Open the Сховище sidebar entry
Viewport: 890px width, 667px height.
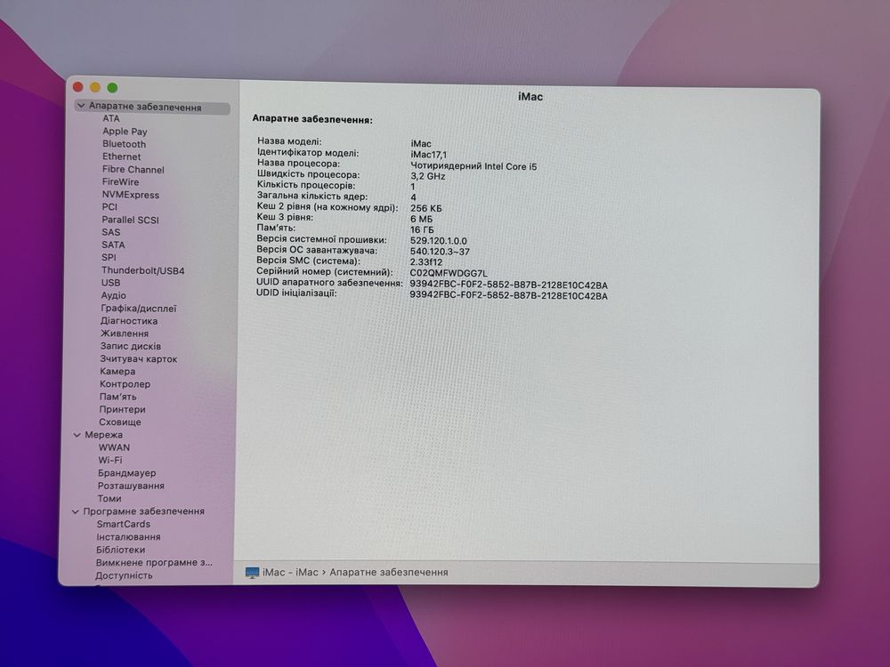pyautogui.click(x=120, y=422)
